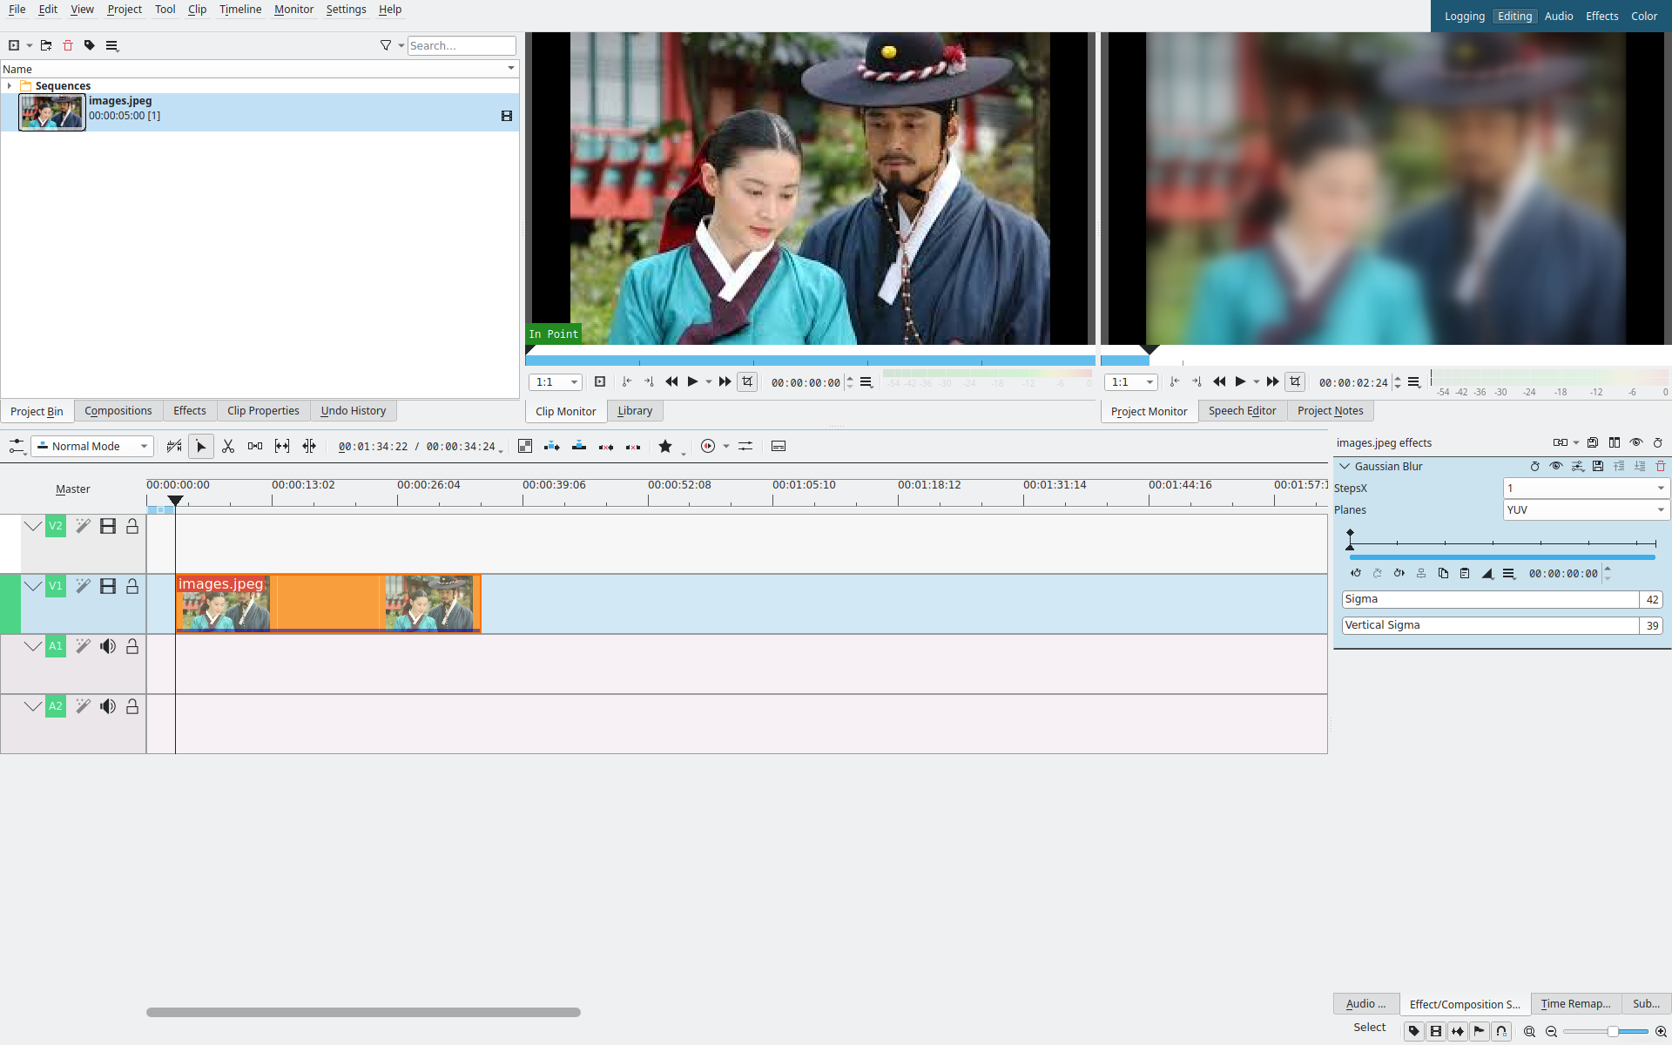1672x1045 pixels.
Task: Click the favorite effects star icon
Action: point(665,446)
